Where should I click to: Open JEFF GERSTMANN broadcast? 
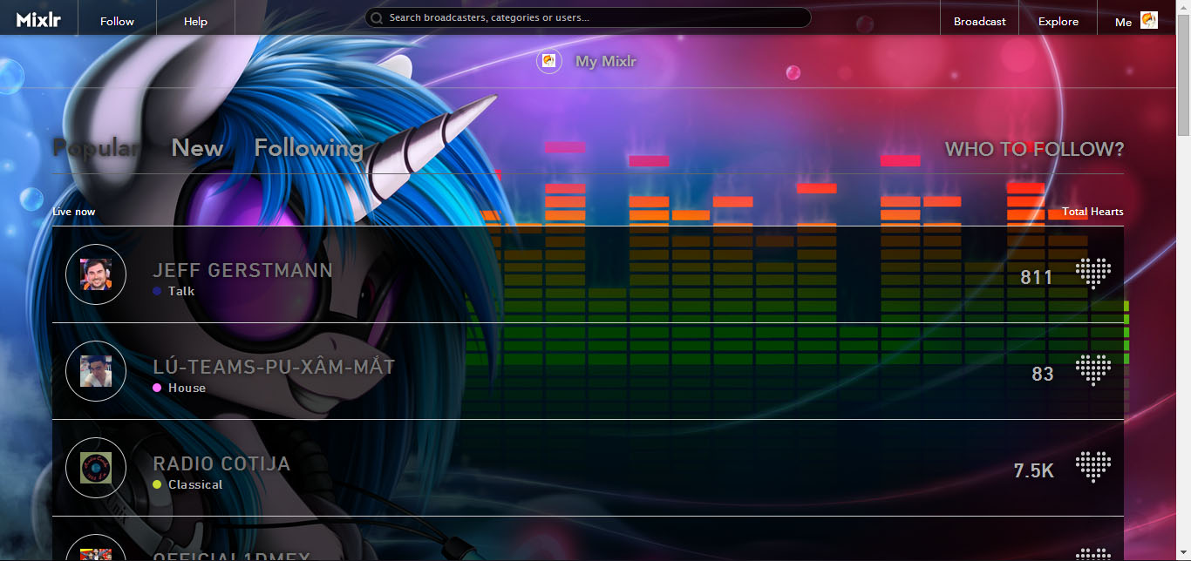point(242,270)
